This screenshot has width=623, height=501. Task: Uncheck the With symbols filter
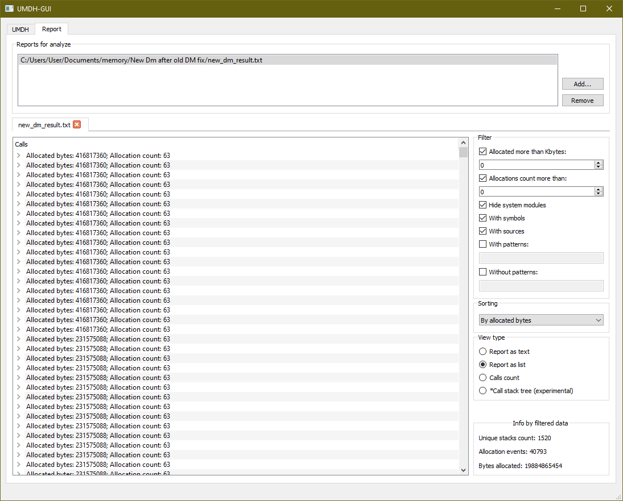click(x=482, y=218)
